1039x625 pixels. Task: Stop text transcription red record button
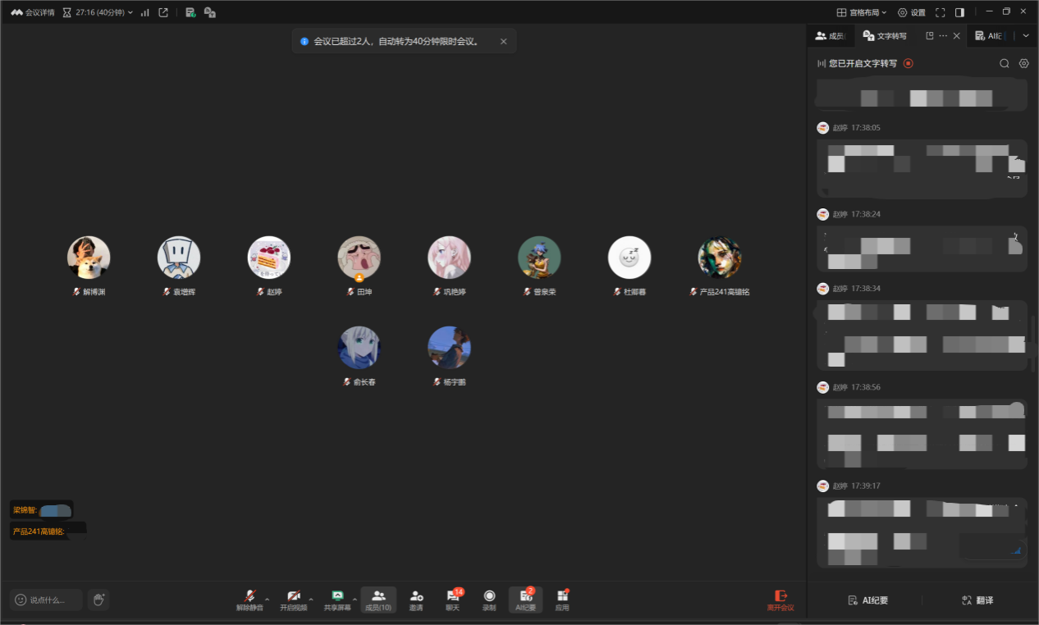tap(909, 63)
